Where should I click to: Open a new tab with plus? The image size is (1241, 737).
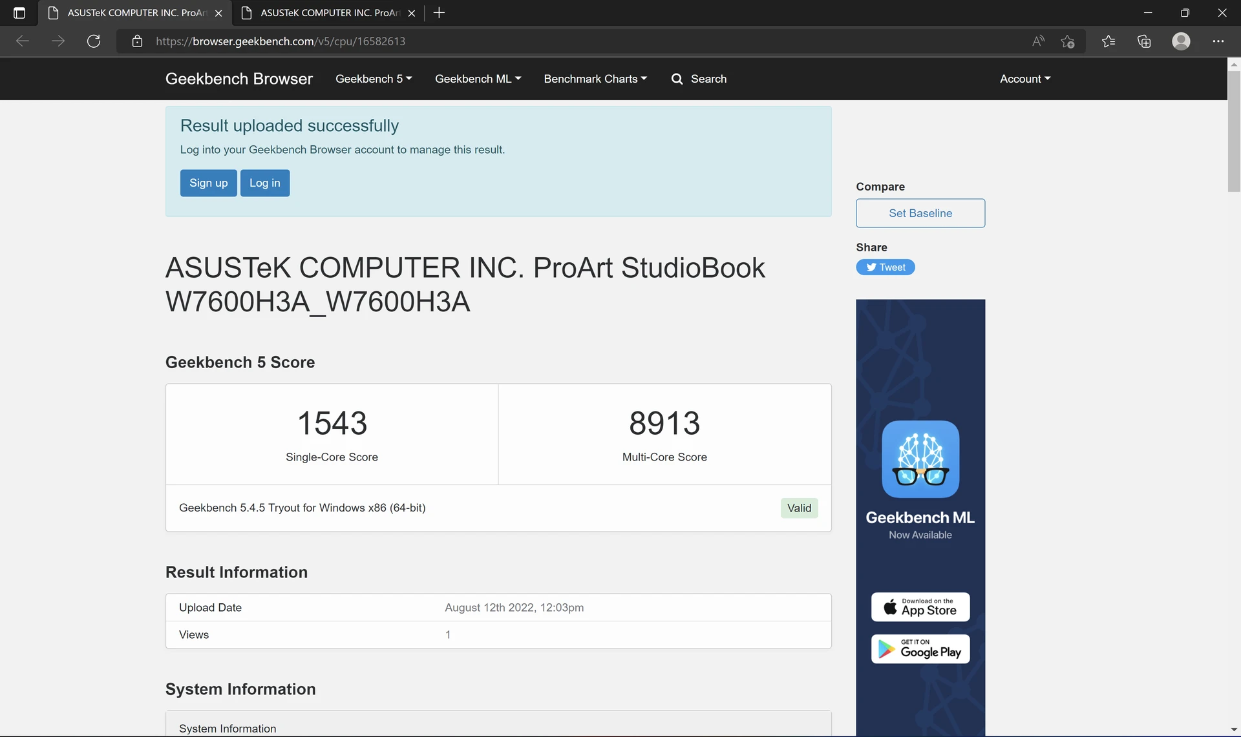click(x=439, y=13)
